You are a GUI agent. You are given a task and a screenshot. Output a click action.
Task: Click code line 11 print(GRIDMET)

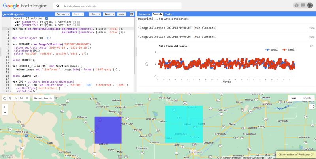(24, 60)
